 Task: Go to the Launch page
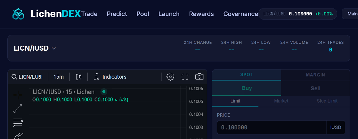point(169,14)
